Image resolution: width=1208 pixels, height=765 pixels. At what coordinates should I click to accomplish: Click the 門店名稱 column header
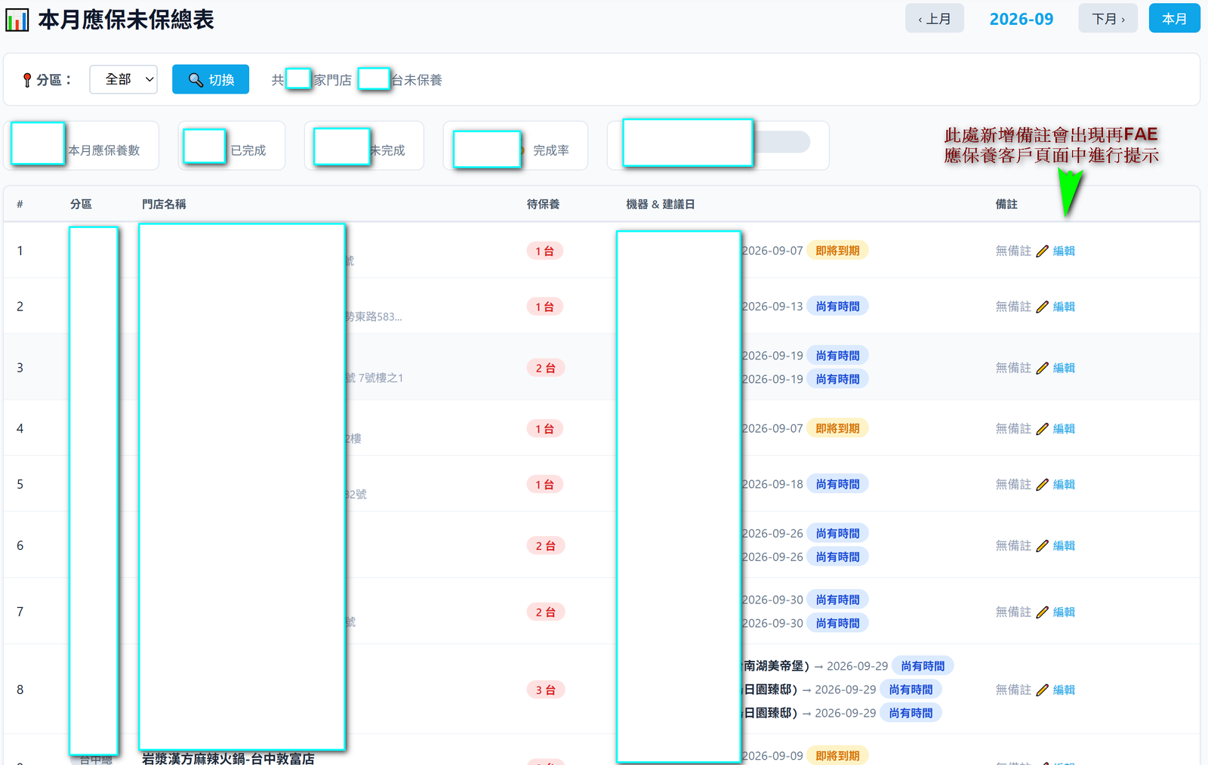click(x=164, y=204)
